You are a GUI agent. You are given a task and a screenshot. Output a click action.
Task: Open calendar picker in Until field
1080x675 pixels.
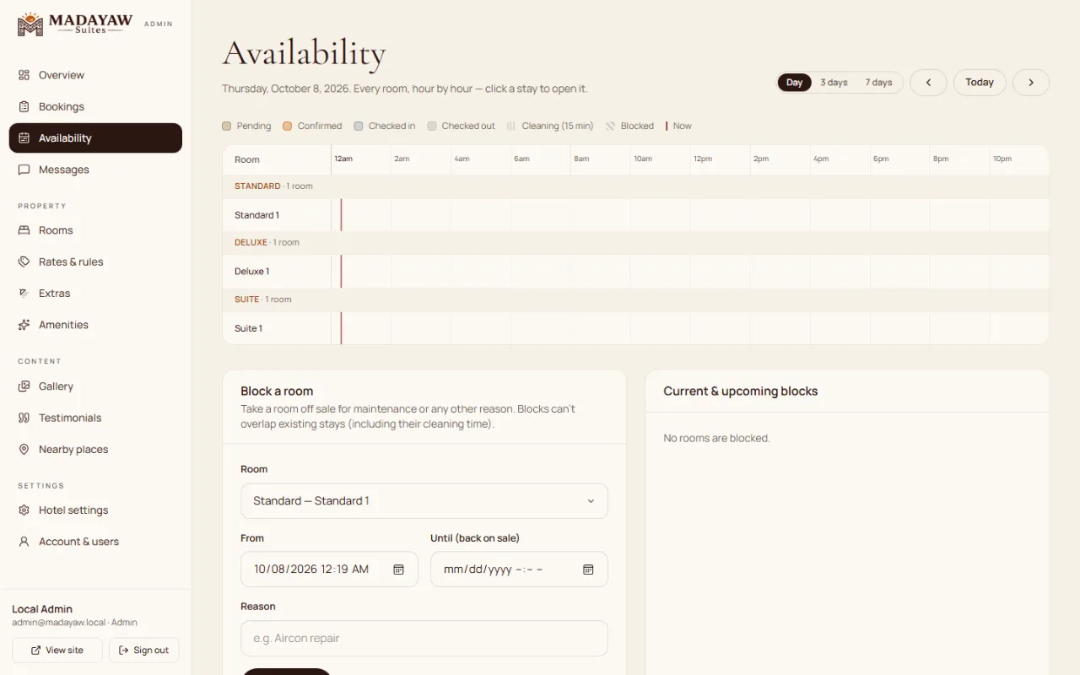pos(589,570)
